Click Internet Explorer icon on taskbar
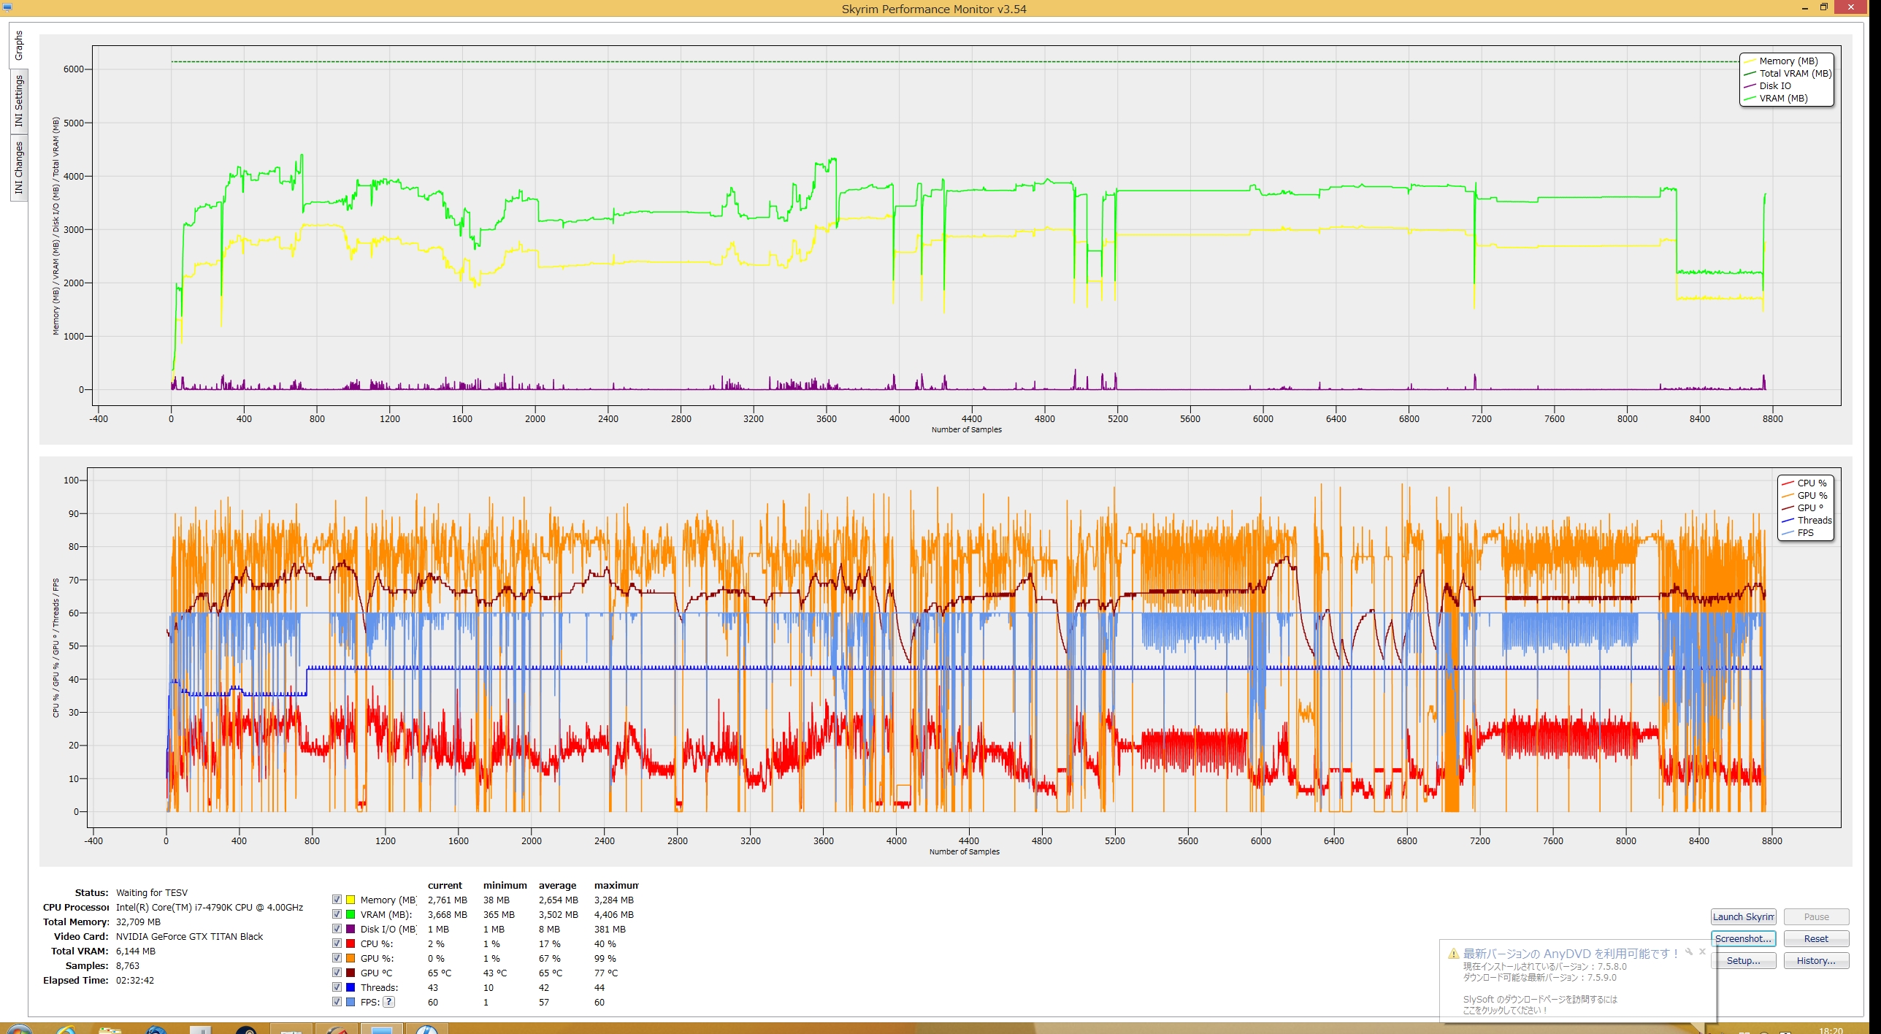Image resolution: width=1881 pixels, height=1034 pixels. pos(66,1030)
